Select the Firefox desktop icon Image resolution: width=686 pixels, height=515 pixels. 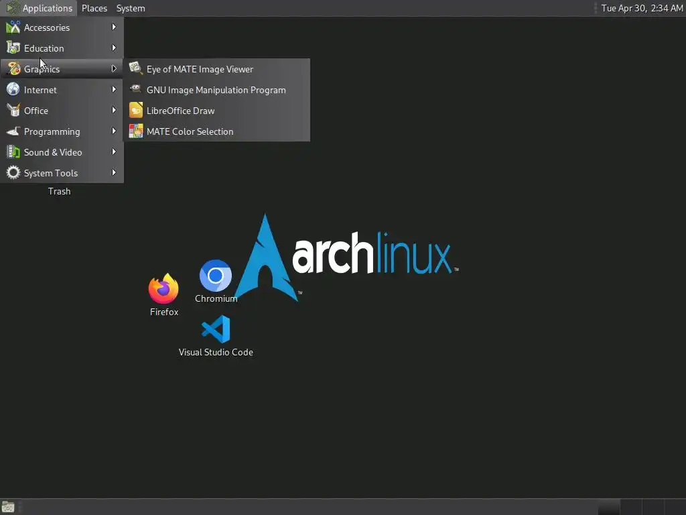pos(163,288)
